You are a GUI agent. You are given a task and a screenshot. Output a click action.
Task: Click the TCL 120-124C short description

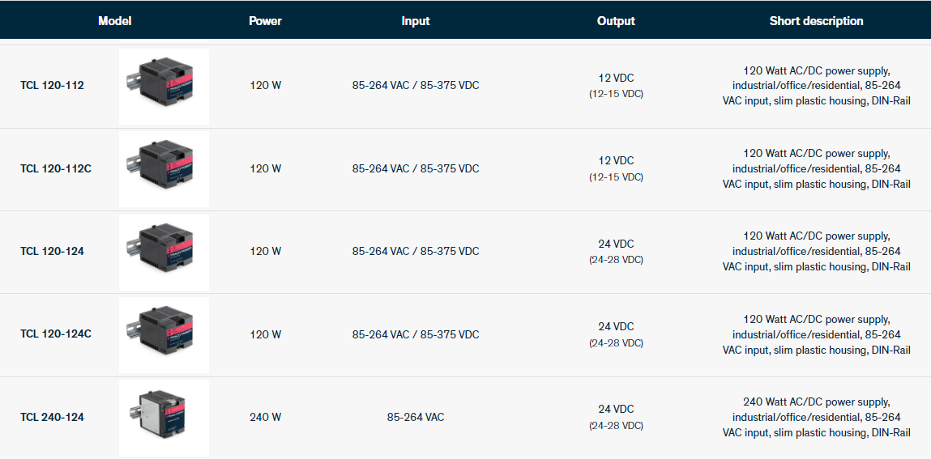pyautogui.click(x=816, y=334)
